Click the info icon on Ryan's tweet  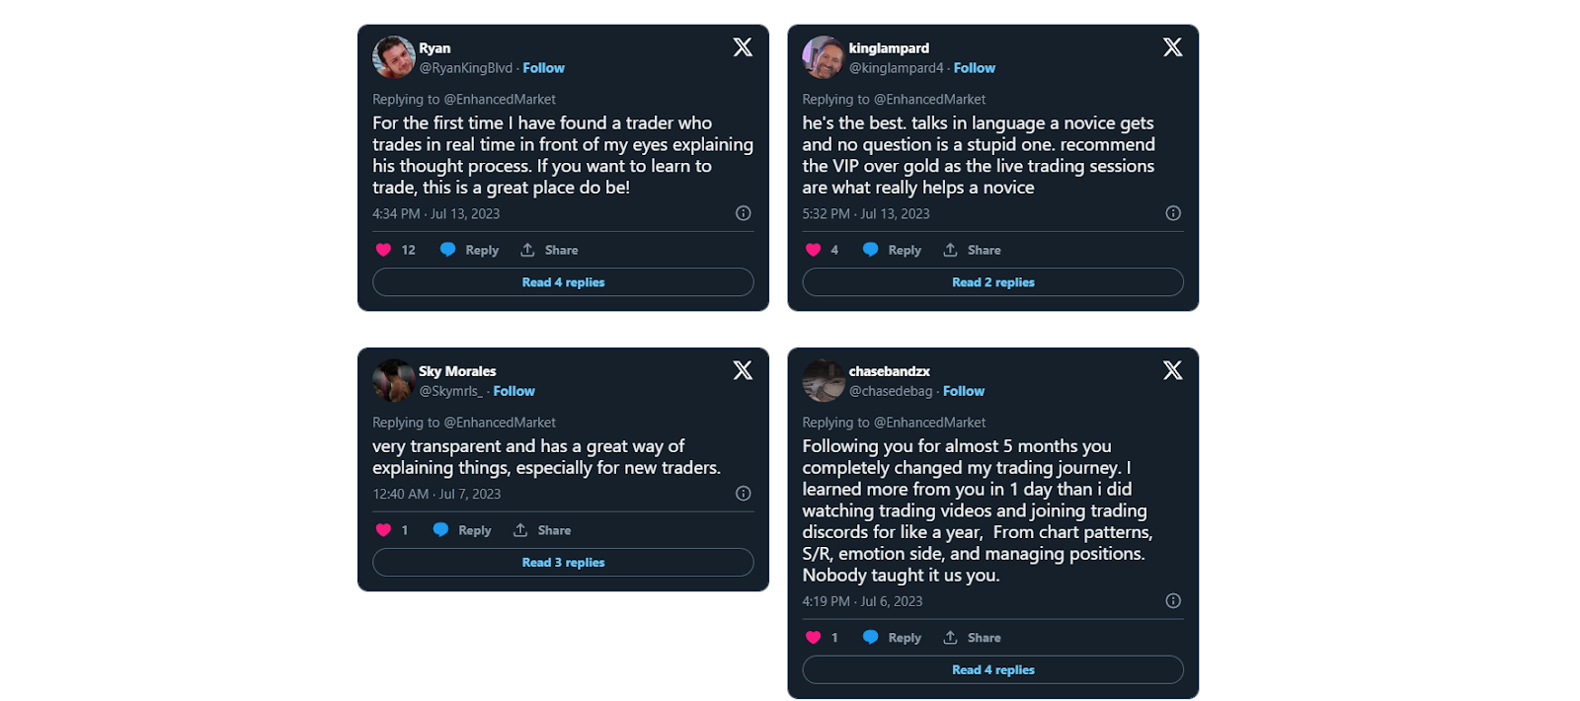(743, 213)
